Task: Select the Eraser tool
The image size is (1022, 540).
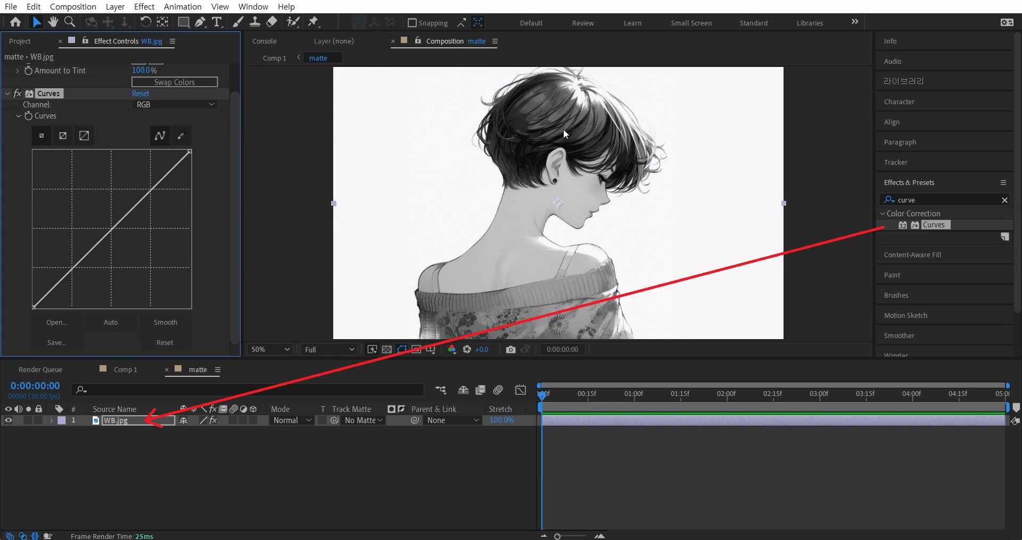Action: click(271, 22)
